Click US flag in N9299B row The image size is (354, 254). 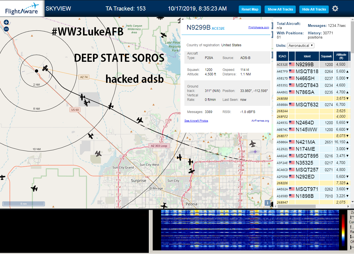pyautogui.click(x=292, y=65)
